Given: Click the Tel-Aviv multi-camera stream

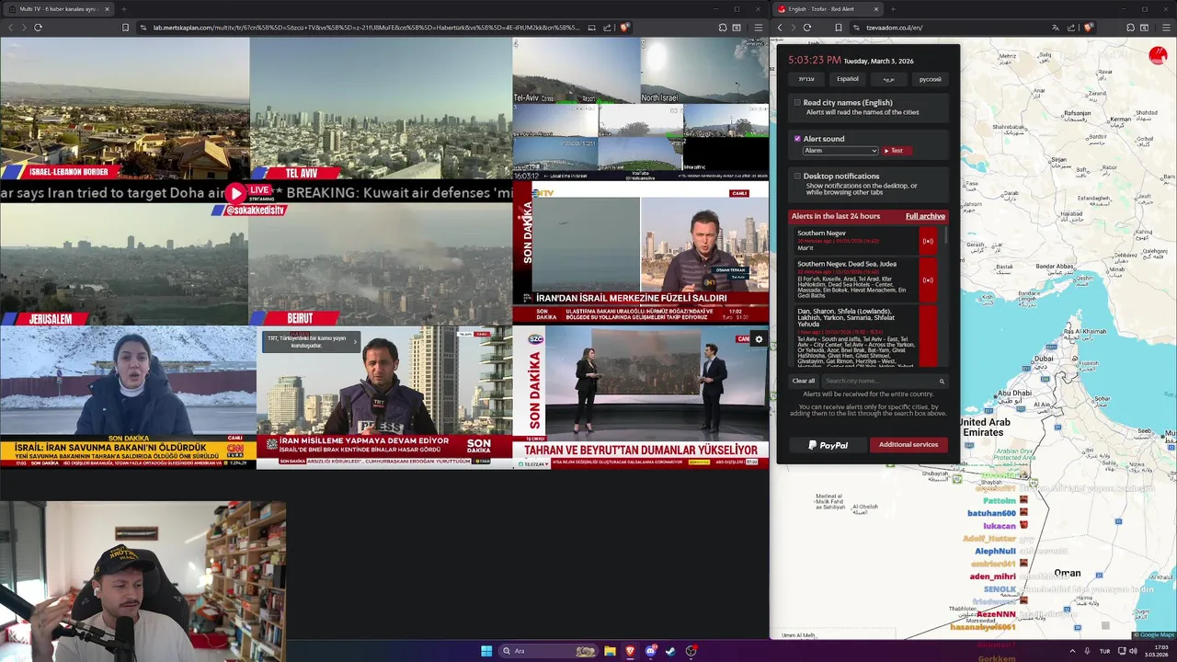Looking at the screenshot, I should click(x=641, y=108).
